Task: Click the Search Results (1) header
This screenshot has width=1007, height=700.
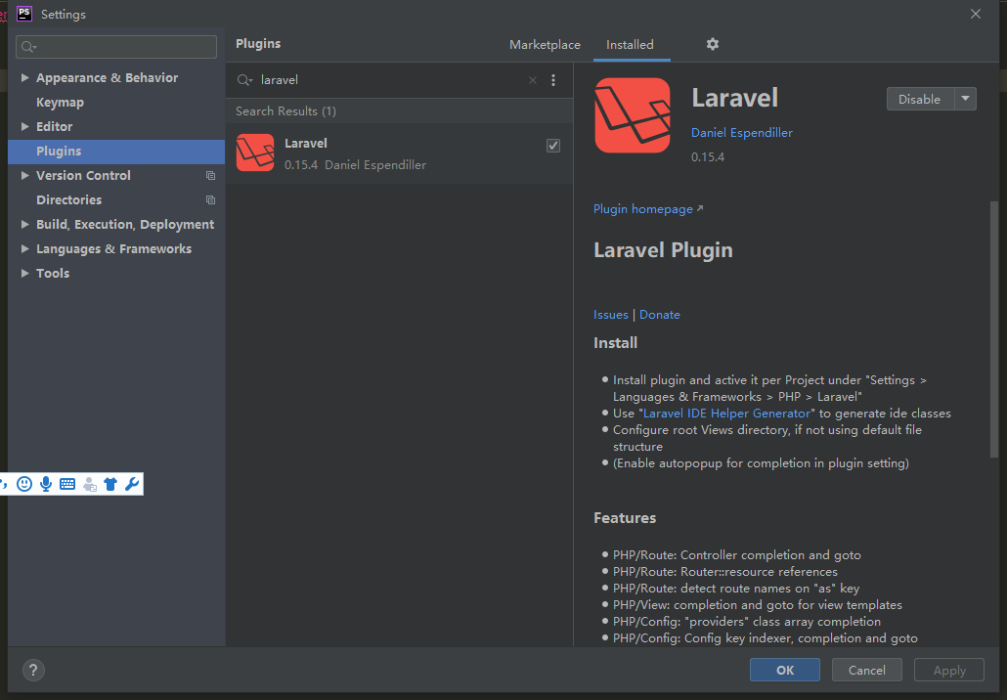Action: [285, 111]
